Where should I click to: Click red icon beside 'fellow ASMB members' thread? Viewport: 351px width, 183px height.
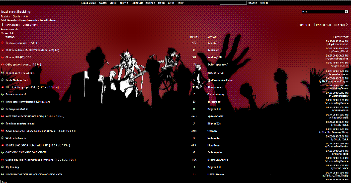coord(2,131)
